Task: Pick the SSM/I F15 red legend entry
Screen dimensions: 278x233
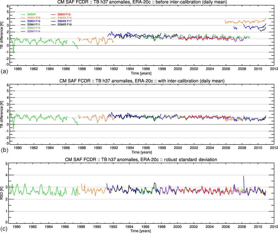Action: (x=64, y=14)
